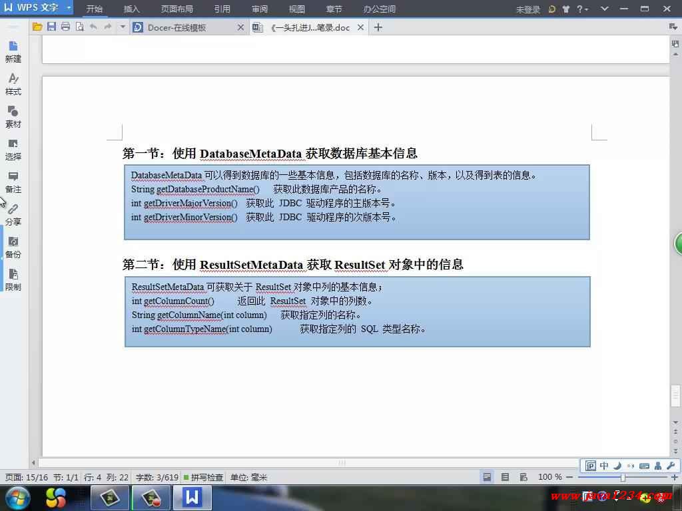This screenshot has height=511, width=682.
Task: Open the soft keyboard icon in IME bar
Action: pyautogui.click(x=644, y=466)
